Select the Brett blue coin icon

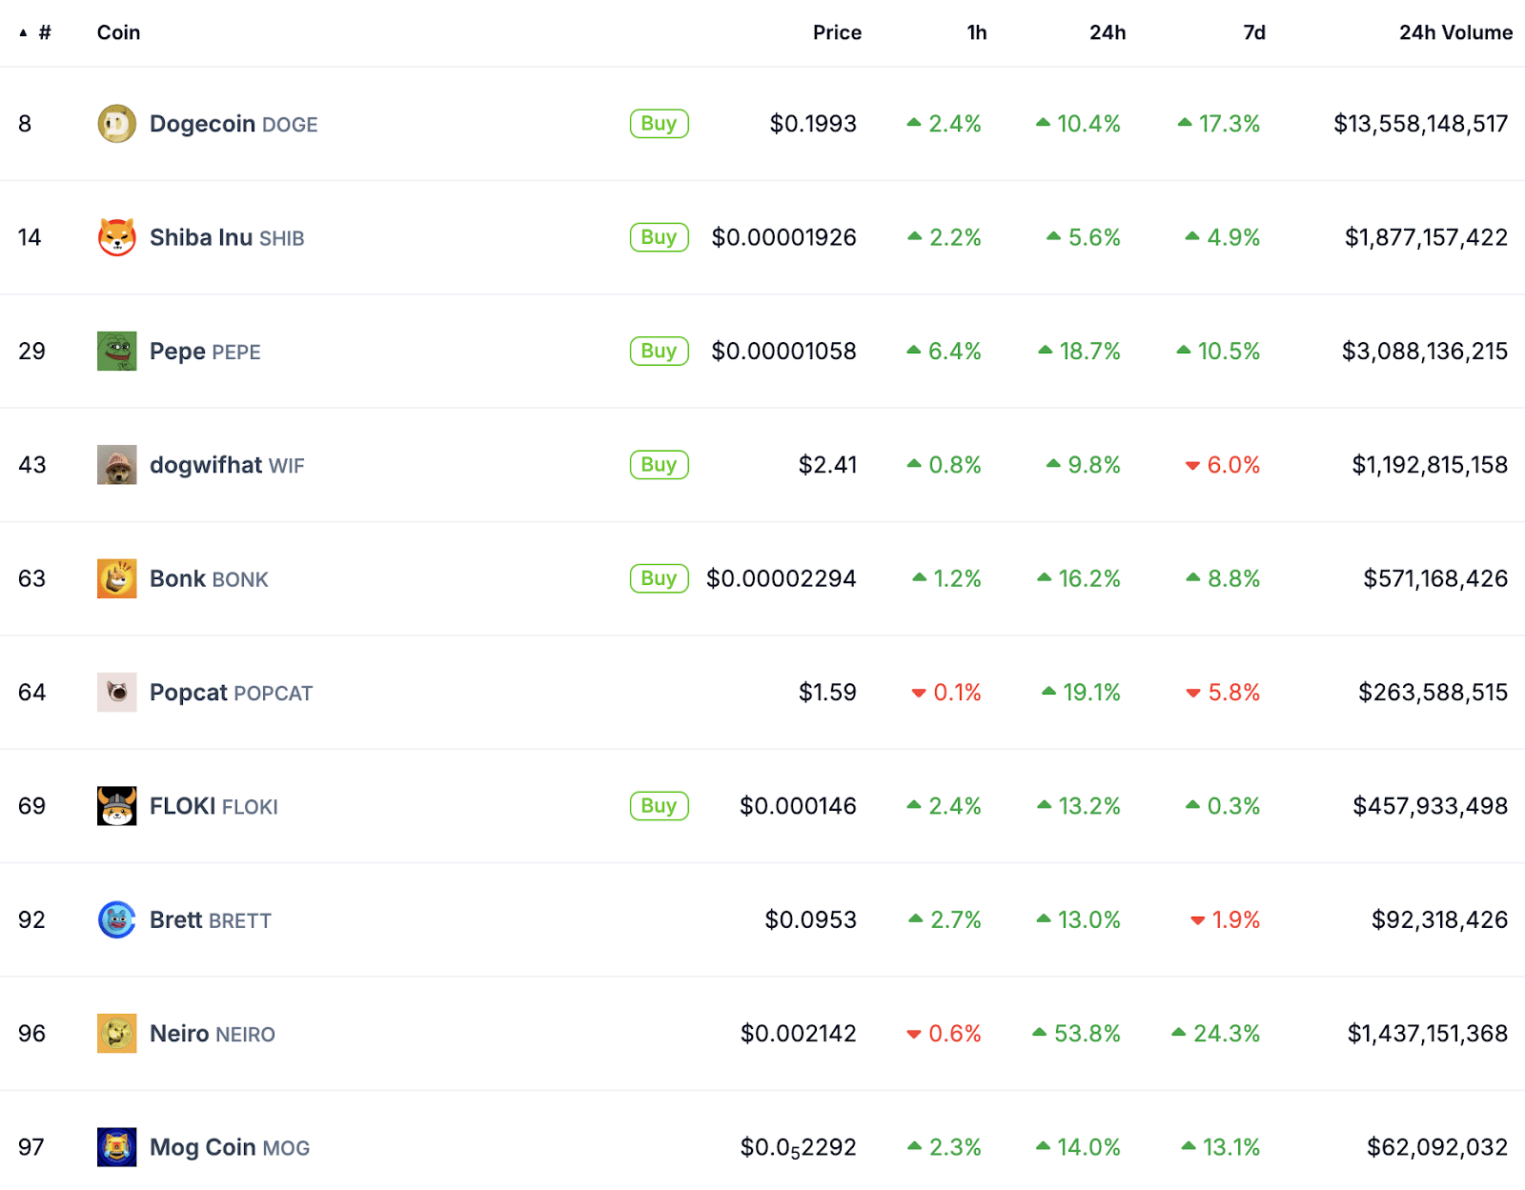click(116, 919)
